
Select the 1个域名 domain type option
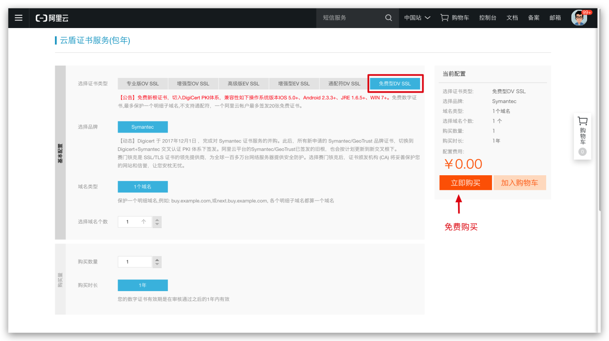(142, 187)
